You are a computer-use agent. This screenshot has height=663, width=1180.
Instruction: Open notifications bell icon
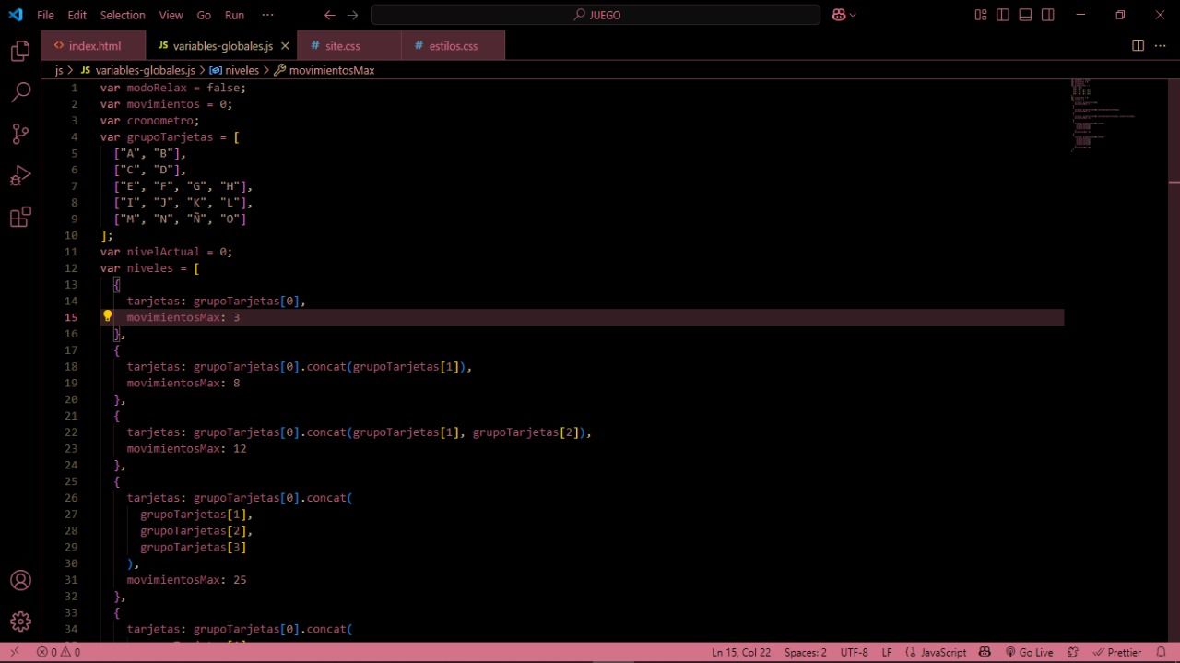point(1162,652)
